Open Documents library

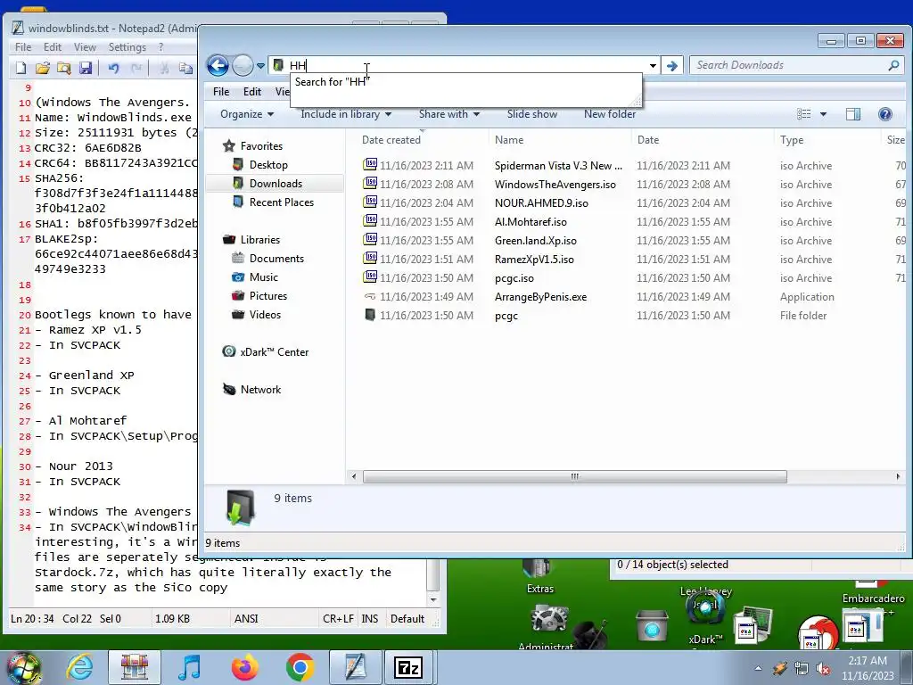point(276,258)
